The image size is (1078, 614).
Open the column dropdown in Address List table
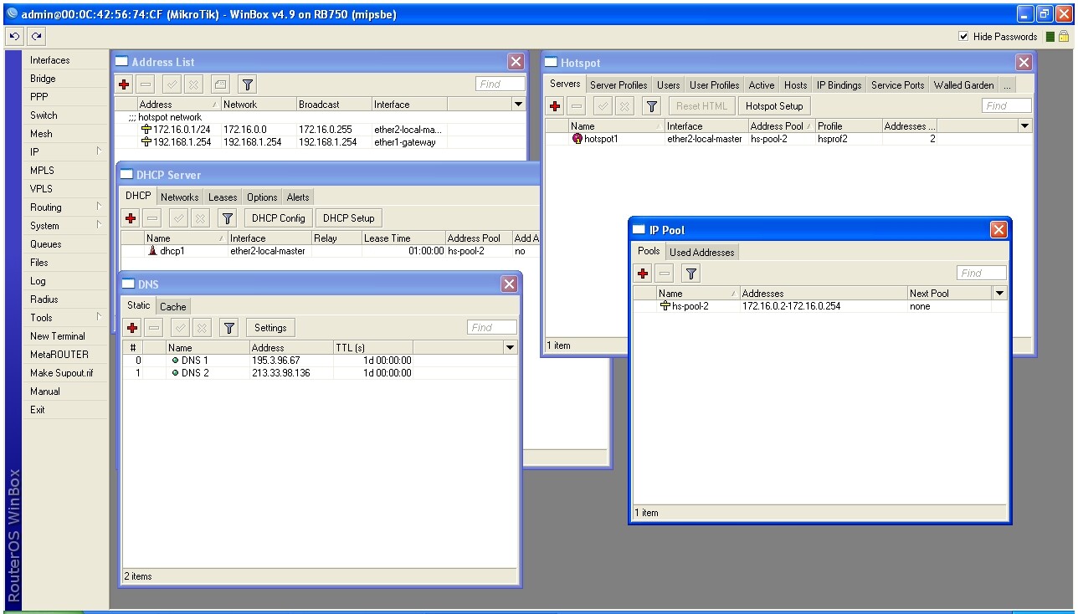pos(519,105)
